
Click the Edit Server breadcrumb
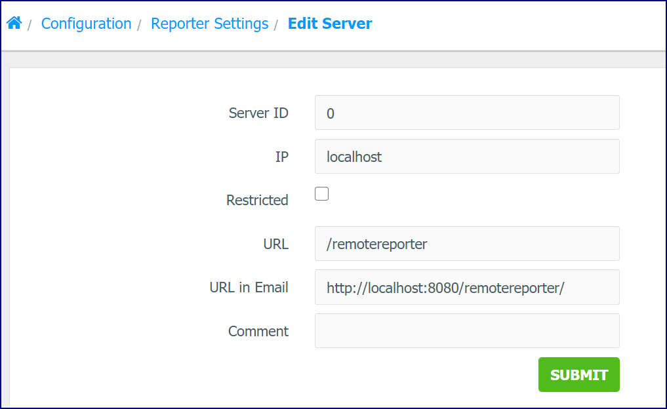coord(330,24)
